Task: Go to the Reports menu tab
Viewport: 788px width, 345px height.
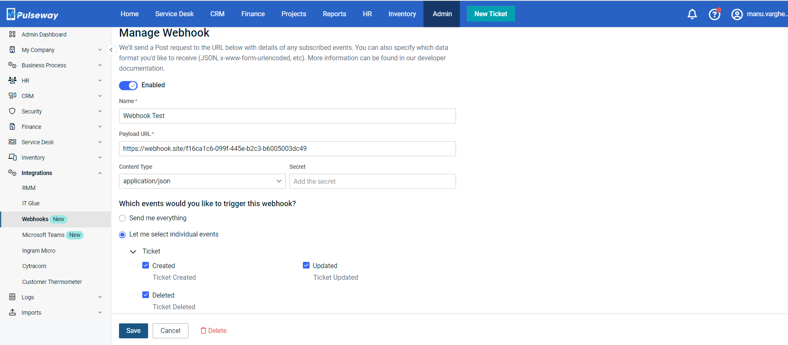Action: [334, 14]
